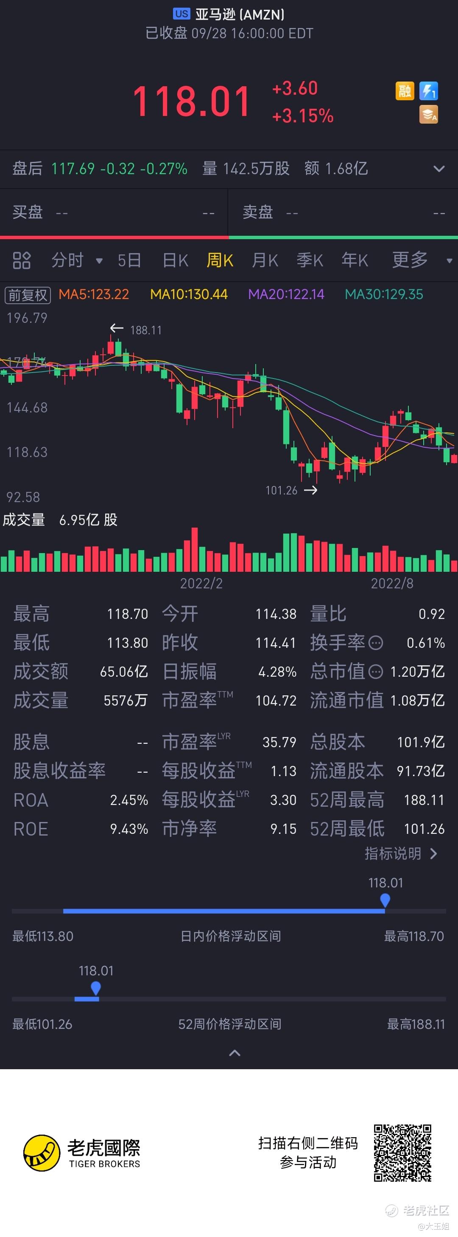This screenshot has height=1237, width=458.
Task: Toggle the 前复权 adjustment setting
Action: click(28, 295)
